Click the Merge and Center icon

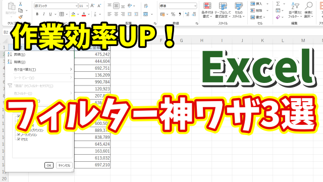[146, 14]
